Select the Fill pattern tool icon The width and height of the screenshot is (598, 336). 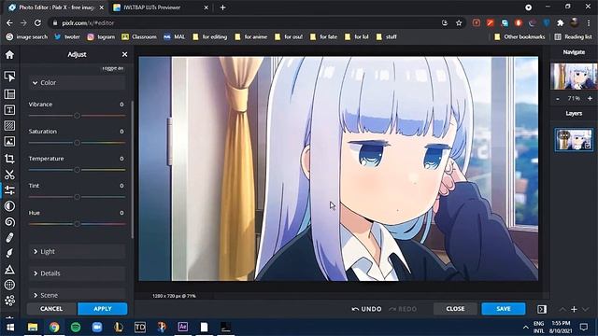pos(9,125)
